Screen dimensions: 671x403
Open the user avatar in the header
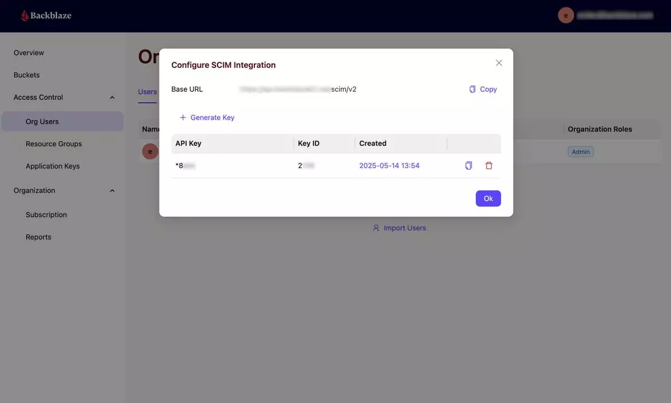tap(566, 16)
